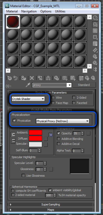
Task: Enable the Faceted checkbox
Action: point(74,103)
